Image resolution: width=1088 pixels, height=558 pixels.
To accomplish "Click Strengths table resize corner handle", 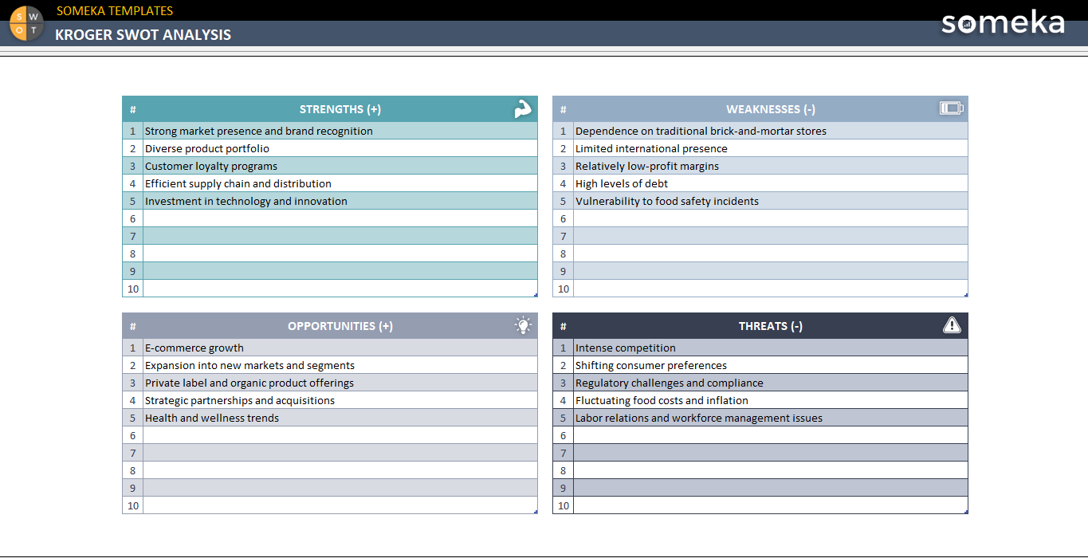I will pos(536,295).
